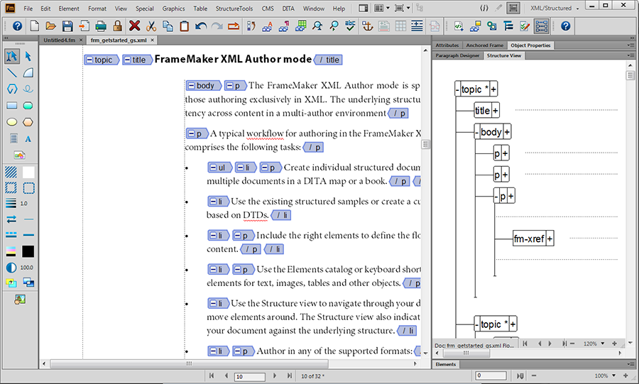The width and height of the screenshot is (639, 384).
Task: Click the Print icon in the toolbar
Action: click(100, 26)
